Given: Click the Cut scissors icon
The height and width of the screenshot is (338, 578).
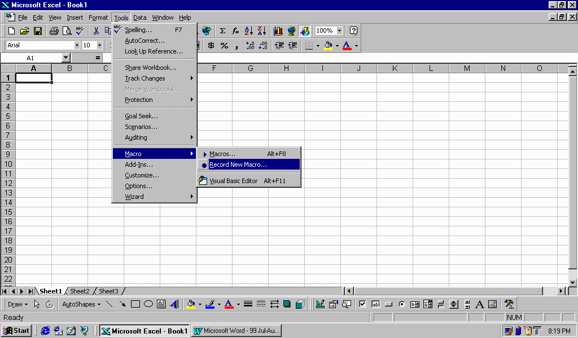Looking at the screenshot, I should (x=96, y=31).
